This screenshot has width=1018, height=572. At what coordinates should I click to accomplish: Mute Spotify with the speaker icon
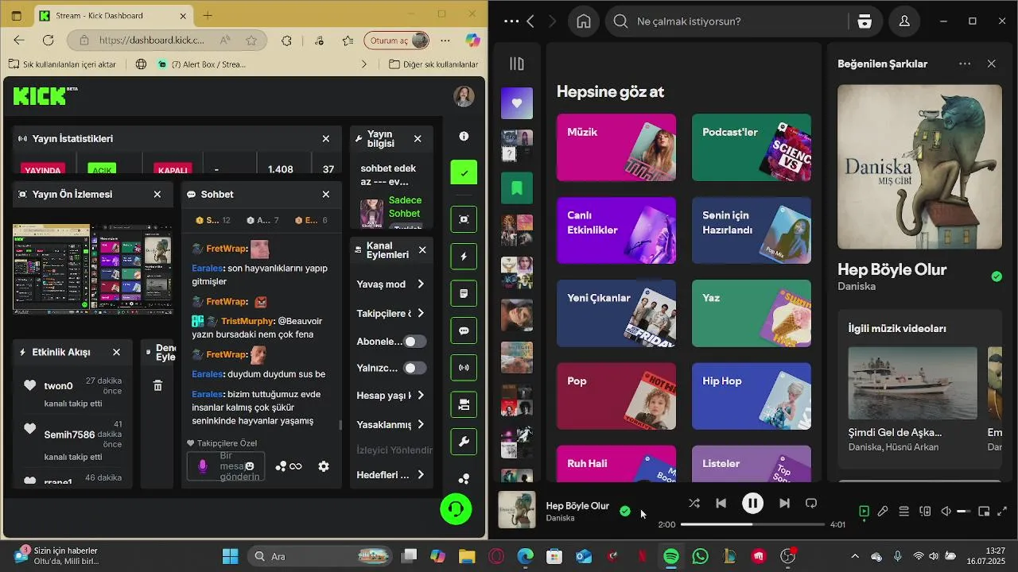pos(946,512)
